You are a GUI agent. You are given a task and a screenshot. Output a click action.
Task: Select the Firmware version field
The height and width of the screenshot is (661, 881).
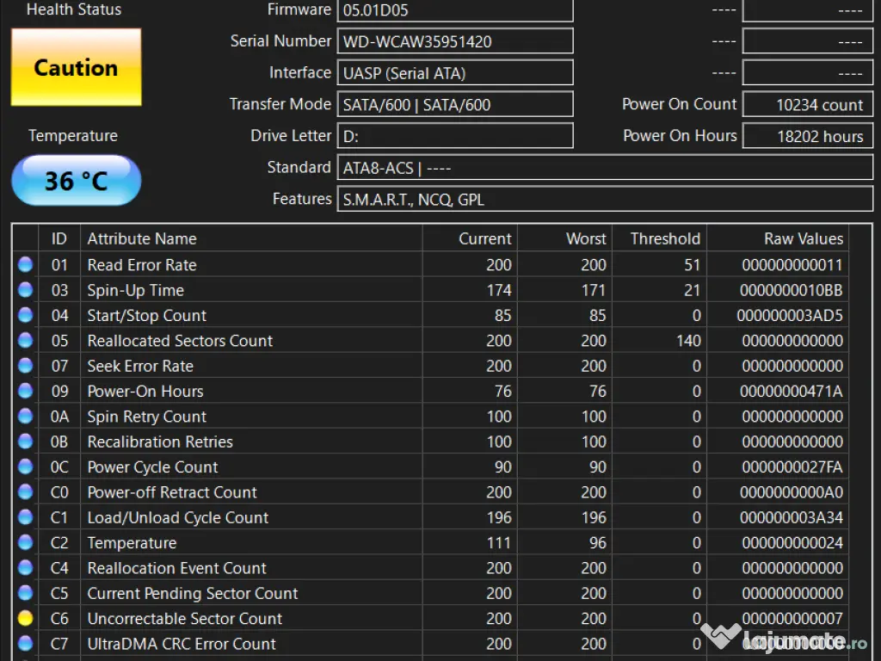(x=454, y=10)
